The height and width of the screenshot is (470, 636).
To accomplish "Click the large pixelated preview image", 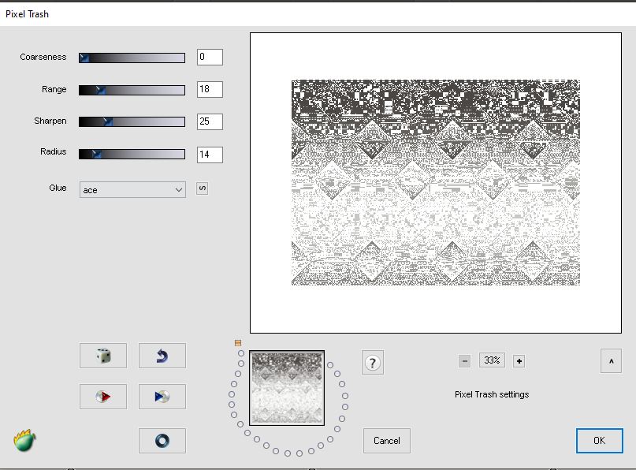I will (x=436, y=183).
